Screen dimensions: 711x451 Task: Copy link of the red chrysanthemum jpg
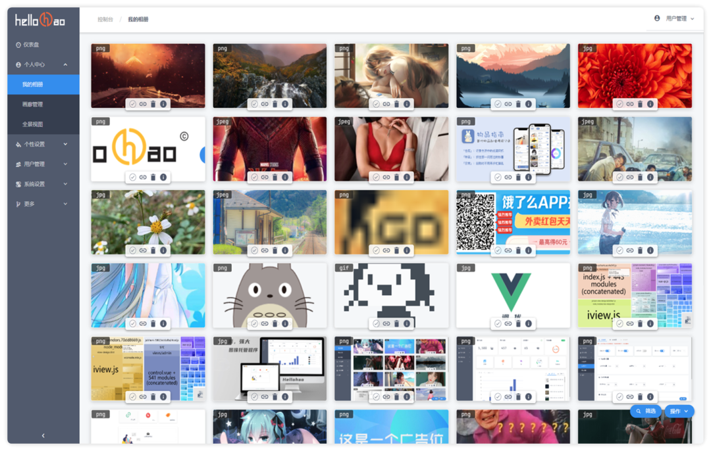click(x=630, y=104)
